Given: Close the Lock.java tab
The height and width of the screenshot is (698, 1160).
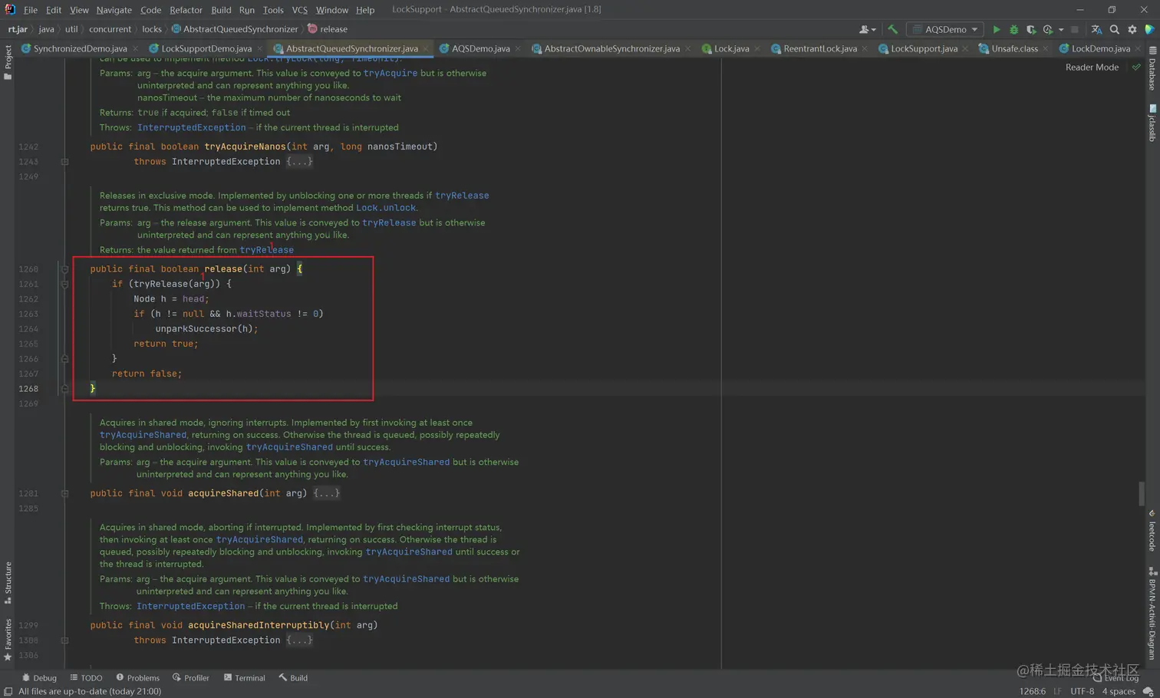Looking at the screenshot, I should coord(757,49).
